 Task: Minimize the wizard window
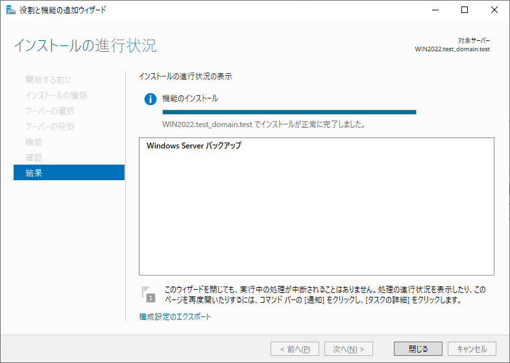[435, 10]
